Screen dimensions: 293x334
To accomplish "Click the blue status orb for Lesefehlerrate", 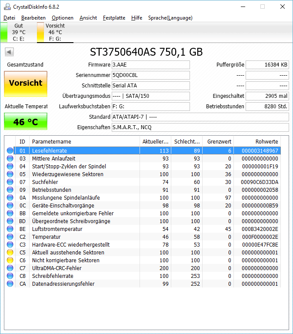I will coord(10,150).
